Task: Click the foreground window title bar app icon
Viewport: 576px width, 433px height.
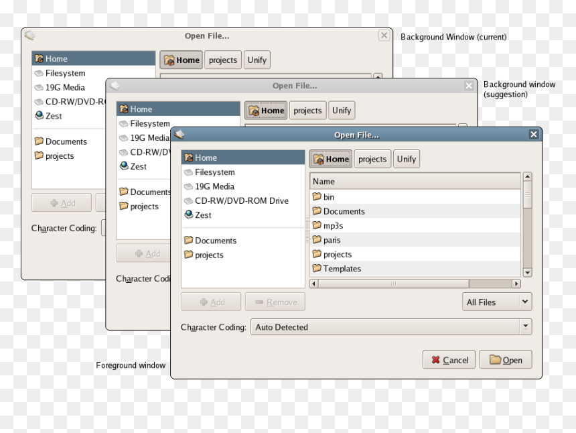Action: pyautogui.click(x=179, y=135)
